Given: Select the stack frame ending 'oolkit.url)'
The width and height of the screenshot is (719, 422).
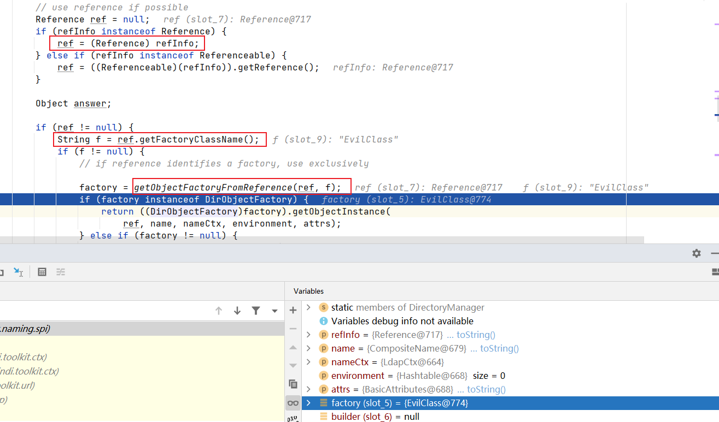Looking at the screenshot, I should [142, 385].
